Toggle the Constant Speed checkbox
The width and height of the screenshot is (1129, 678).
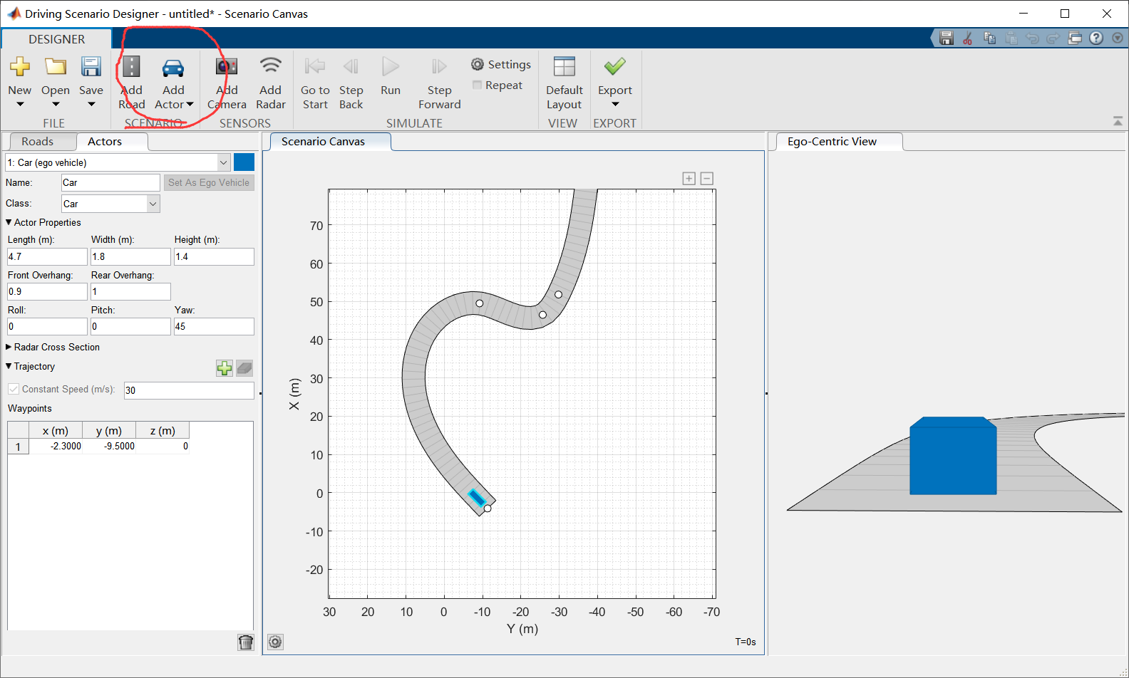pos(14,389)
